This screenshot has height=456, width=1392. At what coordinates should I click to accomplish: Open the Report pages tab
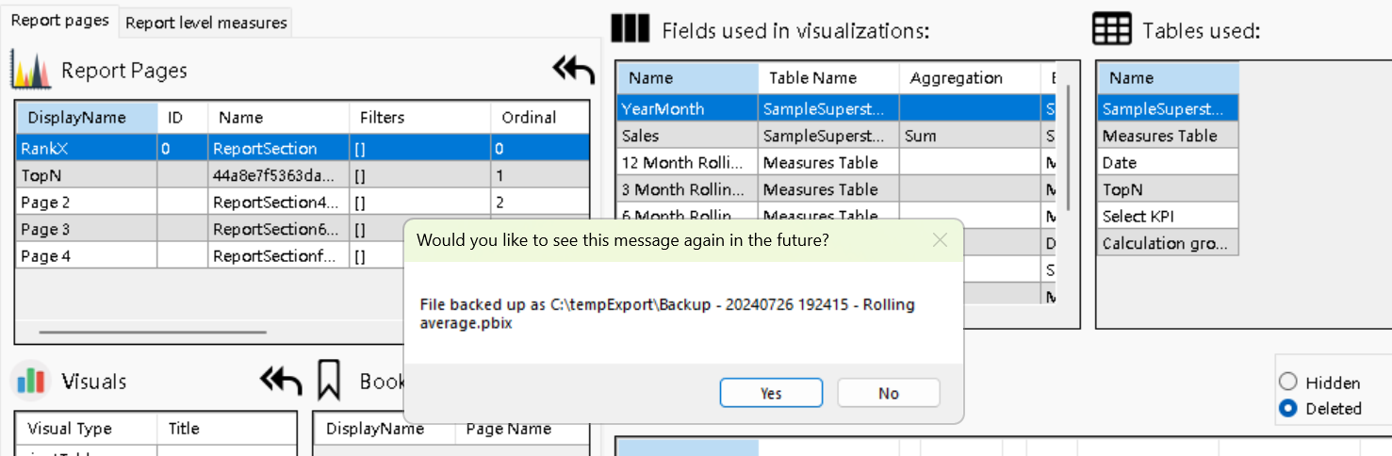(x=59, y=21)
